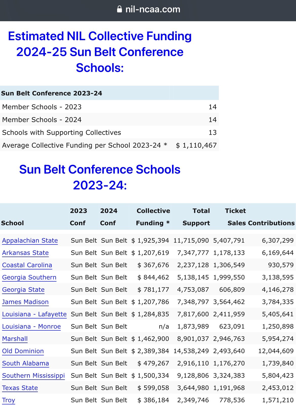The height and width of the screenshot is (411, 296).
Task: Open the Southern Mississippi link
Action: tap(33, 376)
